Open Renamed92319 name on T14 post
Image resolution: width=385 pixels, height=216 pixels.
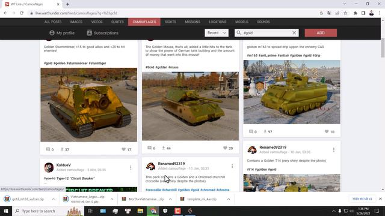point(273,147)
